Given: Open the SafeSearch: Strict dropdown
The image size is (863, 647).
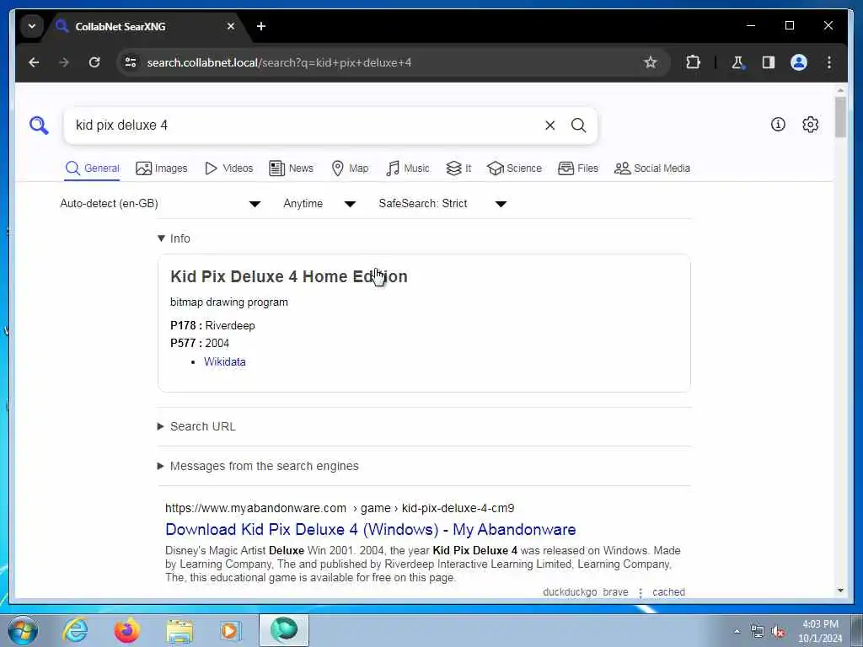Looking at the screenshot, I should tap(442, 204).
